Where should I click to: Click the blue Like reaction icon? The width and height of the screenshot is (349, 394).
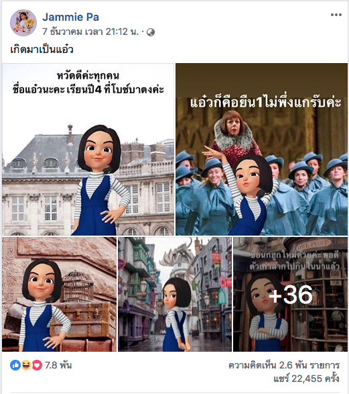[x=15, y=365]
